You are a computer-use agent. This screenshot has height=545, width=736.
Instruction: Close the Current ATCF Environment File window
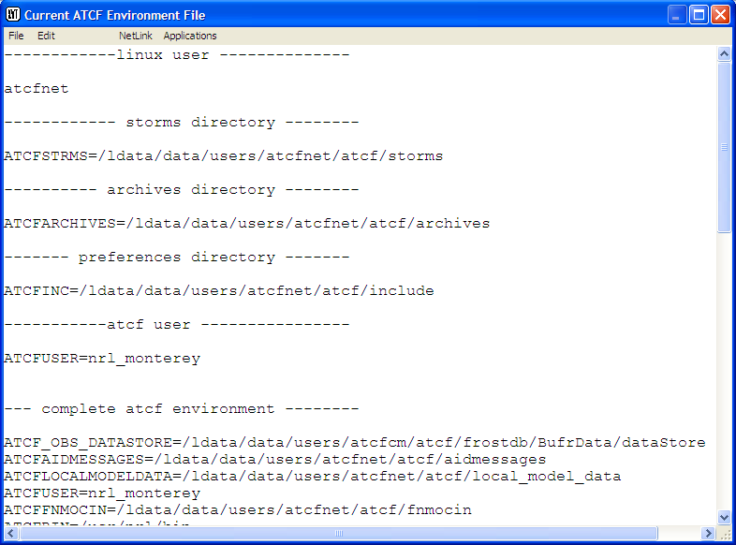(x=720, y=15)
